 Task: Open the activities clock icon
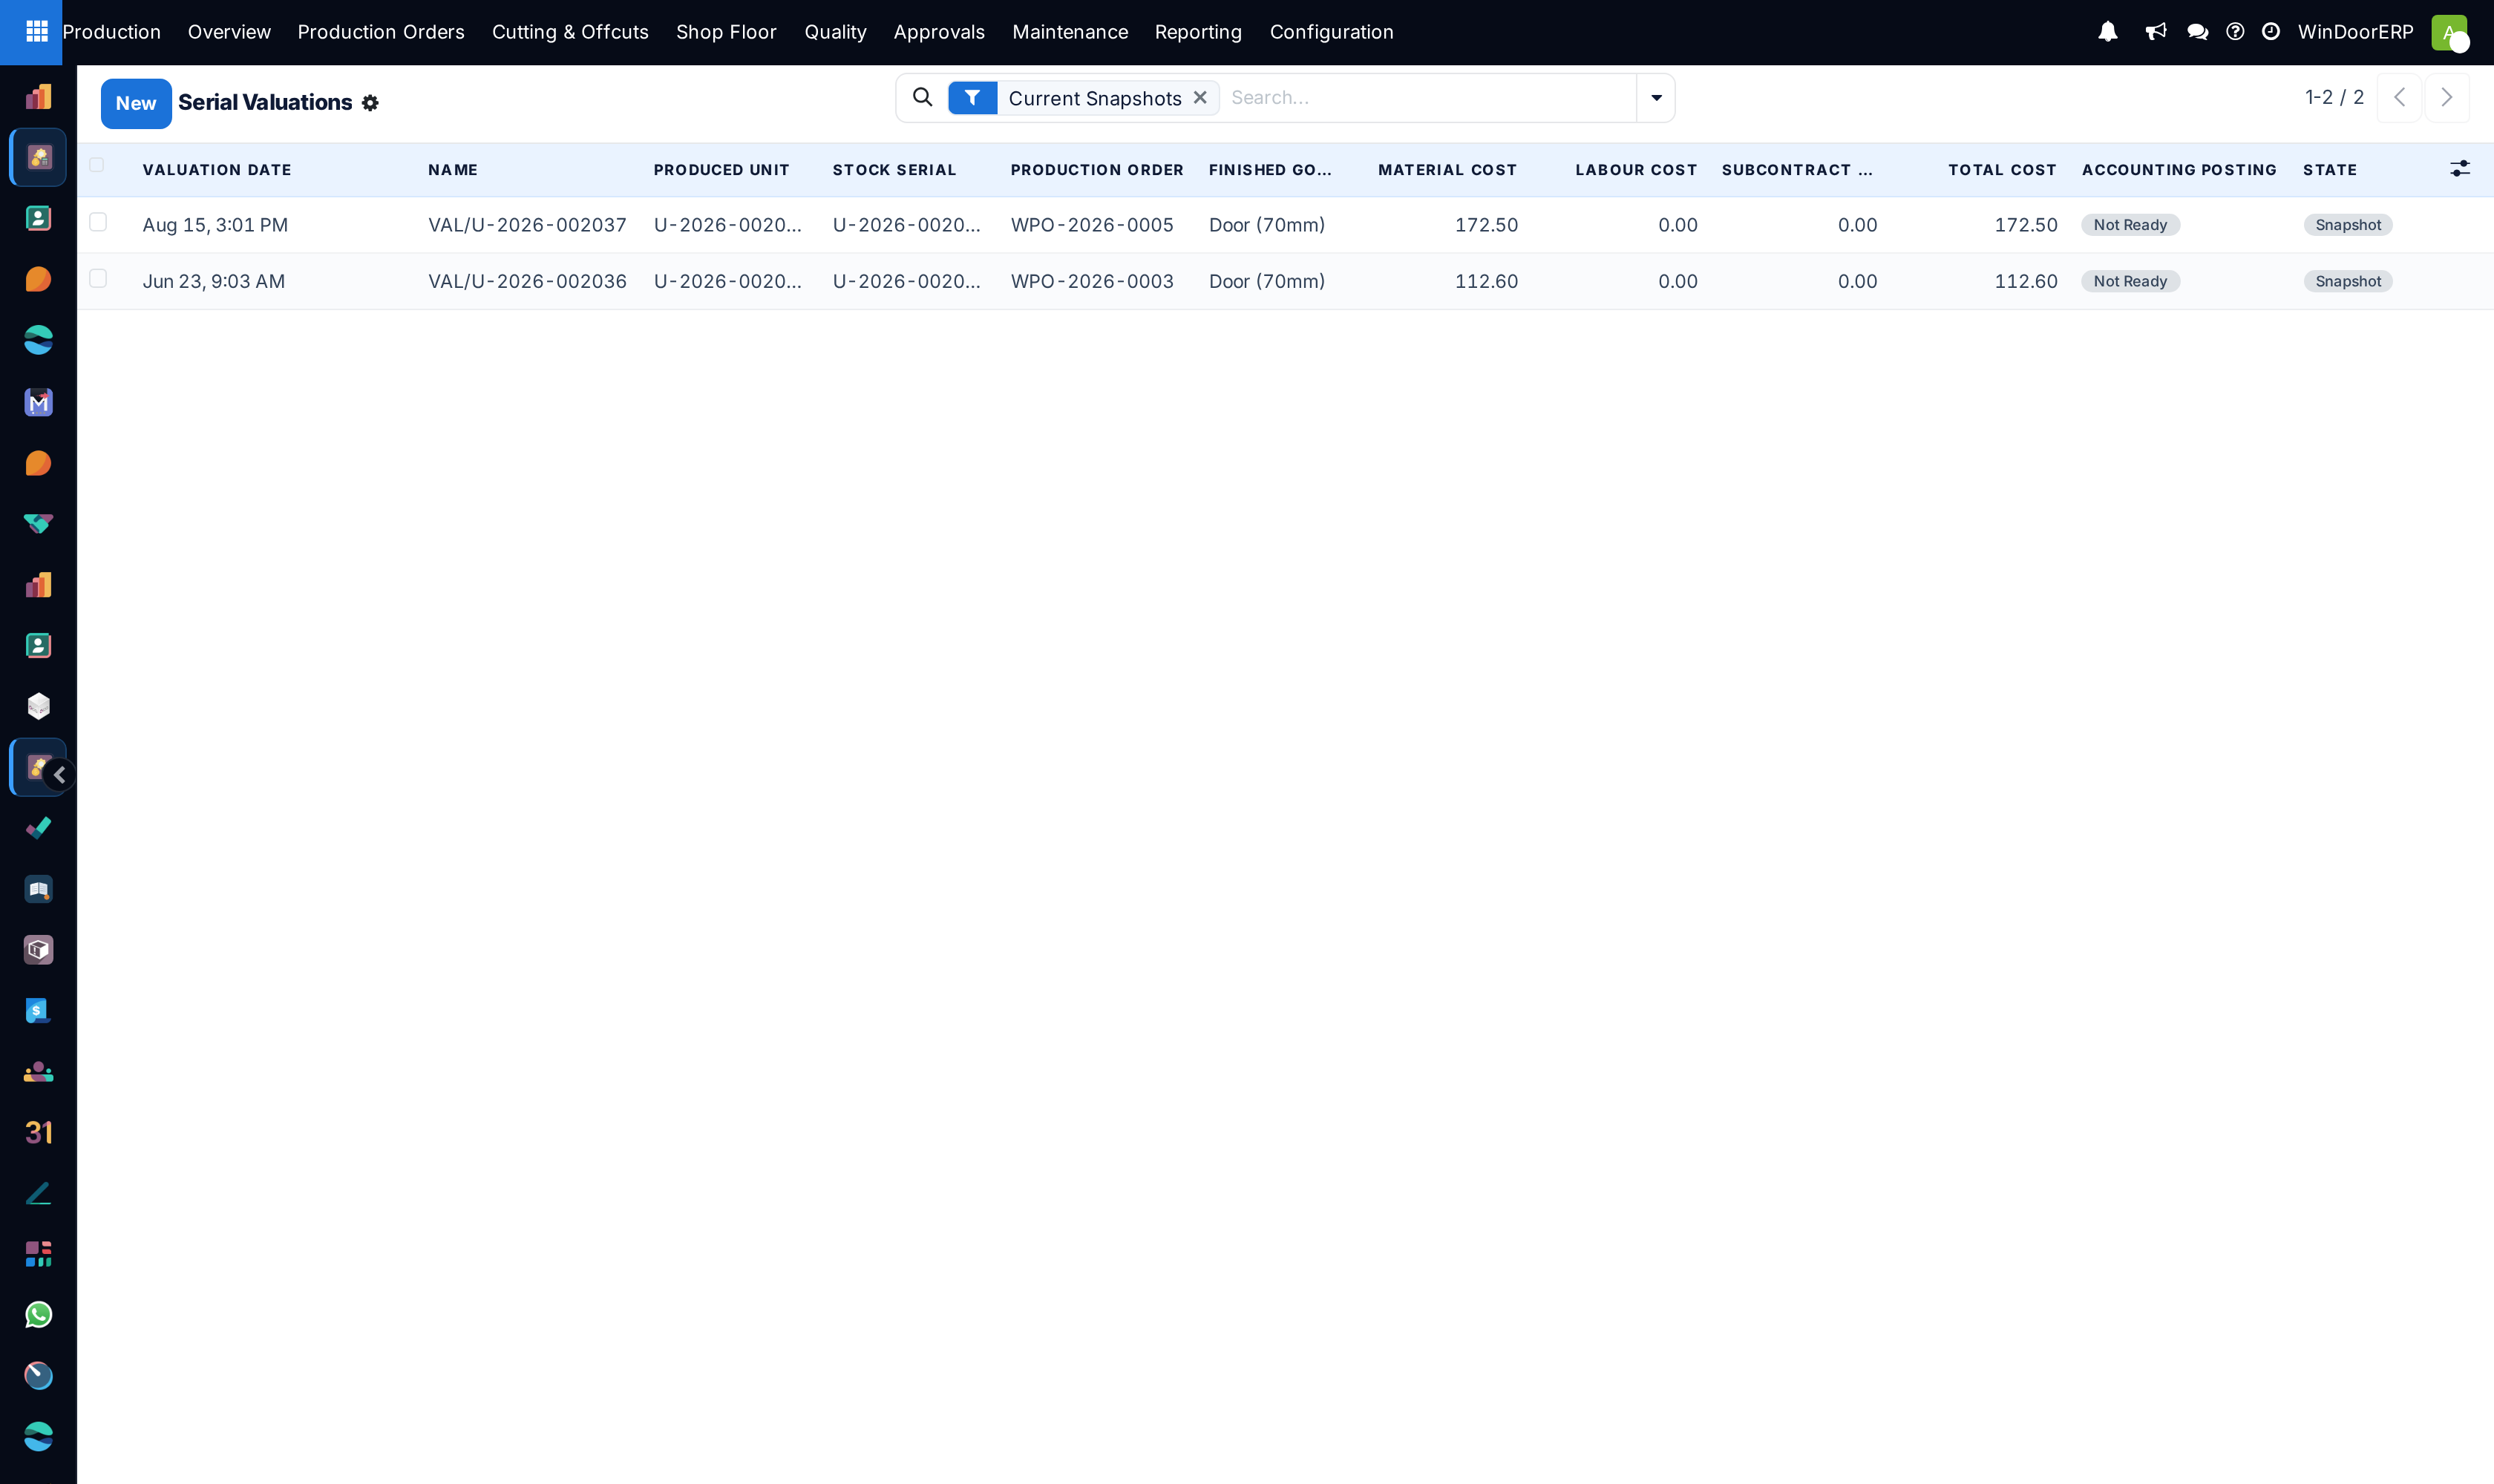click(2271, 32)
